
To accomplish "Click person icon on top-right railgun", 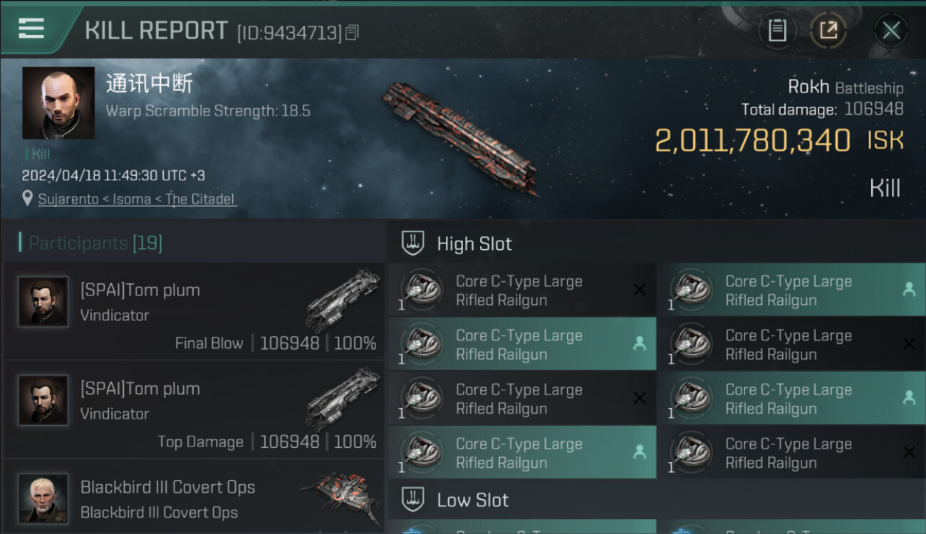I will (909, 289).
